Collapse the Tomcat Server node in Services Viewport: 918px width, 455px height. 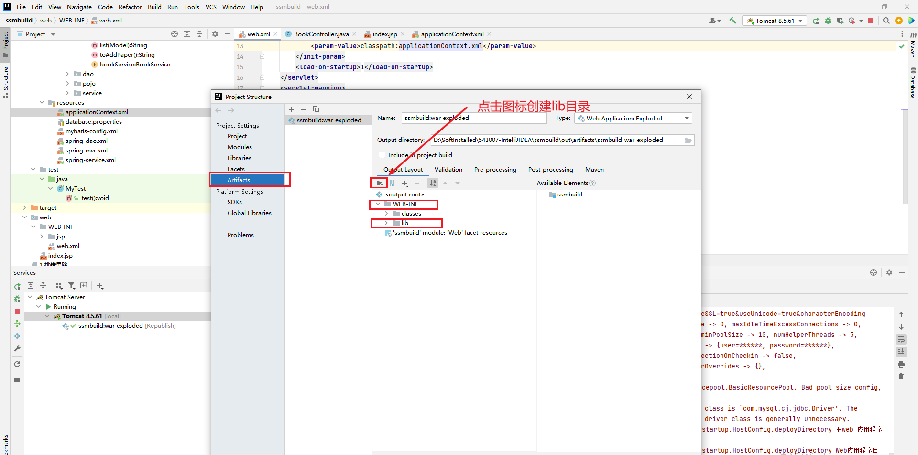click(x=30, y=297)
